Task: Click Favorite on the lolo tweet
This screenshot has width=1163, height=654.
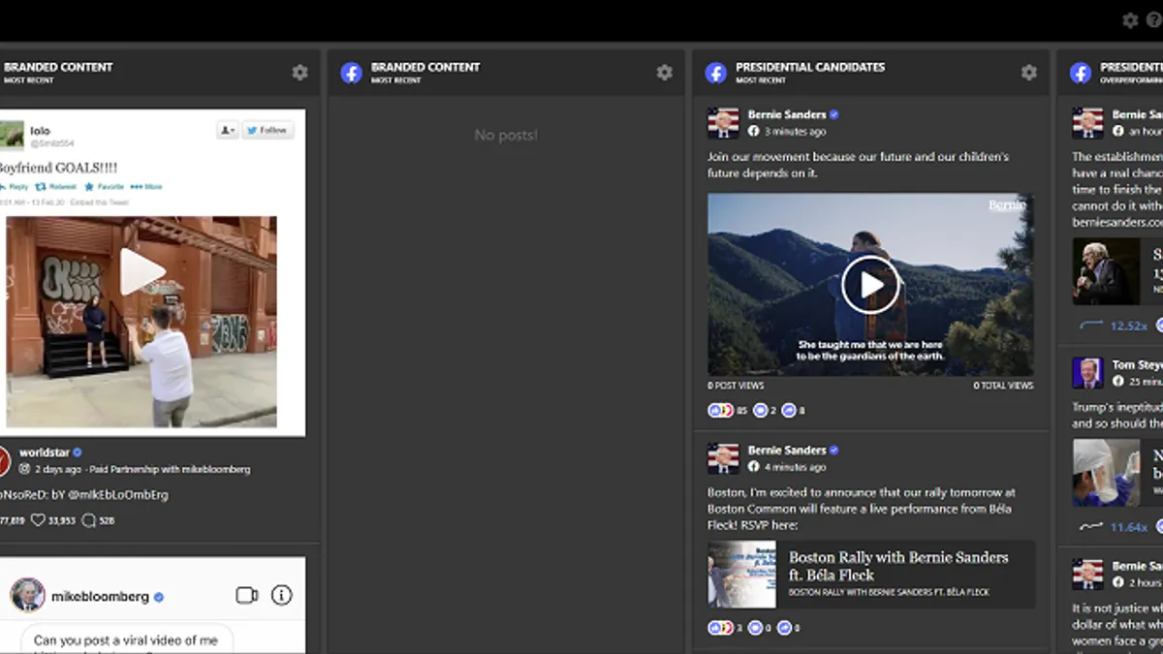Action: pos(105,186)
